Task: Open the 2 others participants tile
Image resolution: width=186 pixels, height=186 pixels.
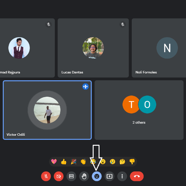Action: click(139, 110)
